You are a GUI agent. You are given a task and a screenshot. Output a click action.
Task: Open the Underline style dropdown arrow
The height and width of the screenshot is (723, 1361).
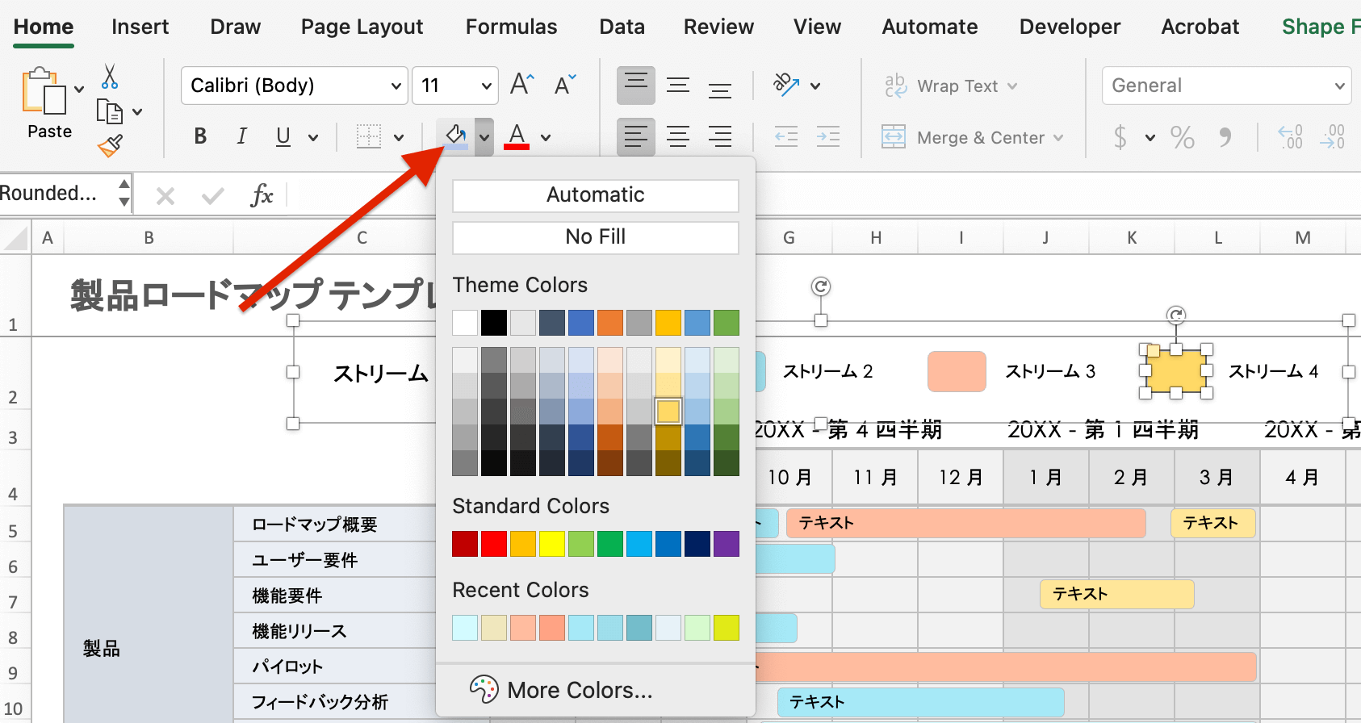pos(313,137)
